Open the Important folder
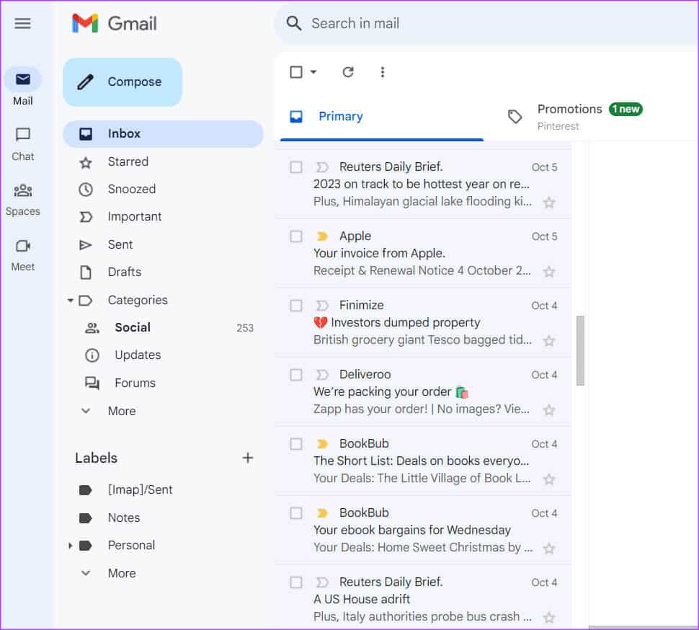Viewport: 699px width, 630px height. point(134,217)
